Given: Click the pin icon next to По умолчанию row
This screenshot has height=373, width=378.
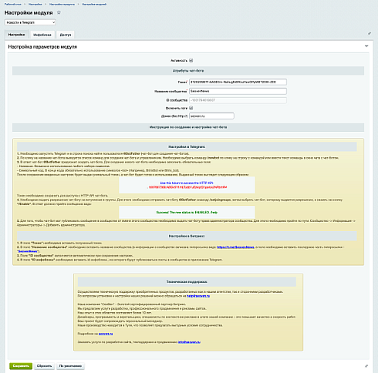Looking at the screenshot, I should click(366, 366).
